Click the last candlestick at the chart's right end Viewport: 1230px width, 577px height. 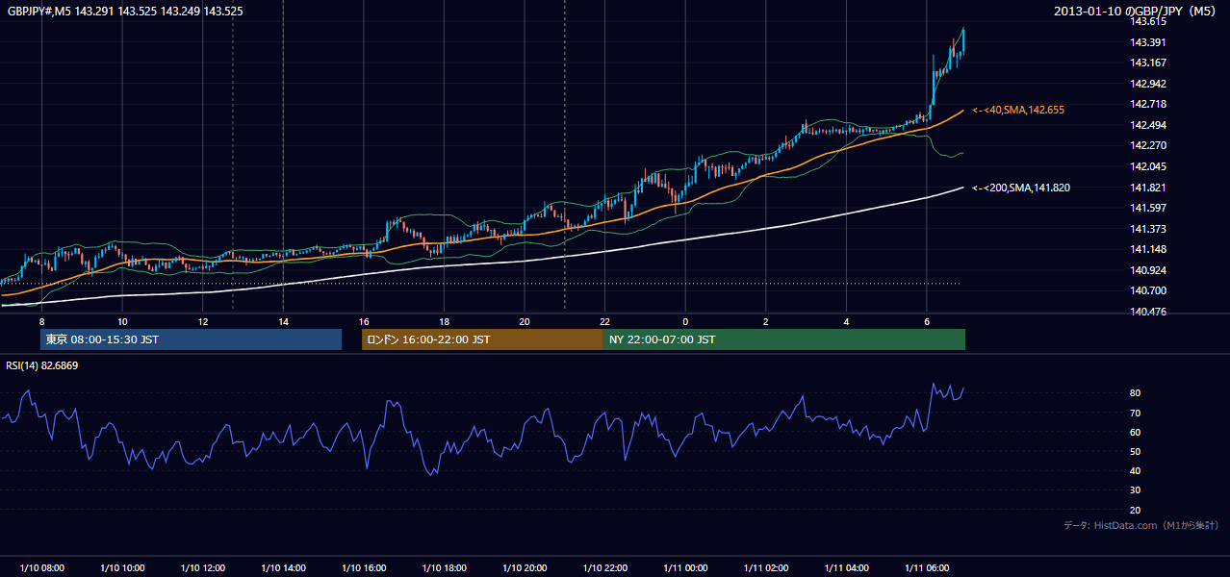[x=963, y=42]
